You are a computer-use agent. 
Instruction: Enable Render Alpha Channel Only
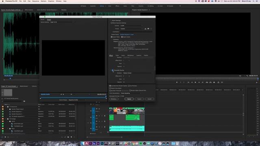(x=130, y=90)
